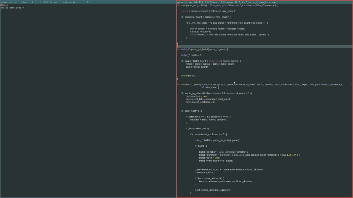
Task: Click the *compilation* buffer status bar
Action: (x=88, y=2)
